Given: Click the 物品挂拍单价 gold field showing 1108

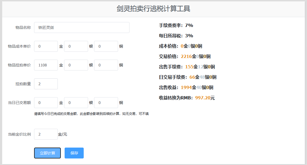Looking at the screenshot, I should (x=46, y=65).
